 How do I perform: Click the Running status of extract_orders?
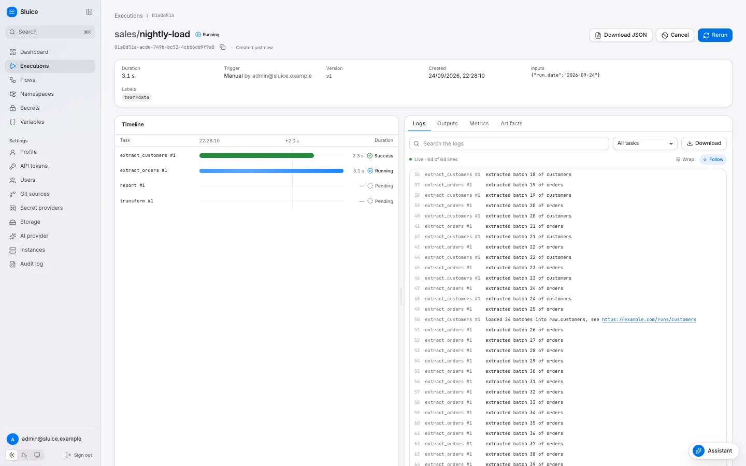tap(380, 171)
